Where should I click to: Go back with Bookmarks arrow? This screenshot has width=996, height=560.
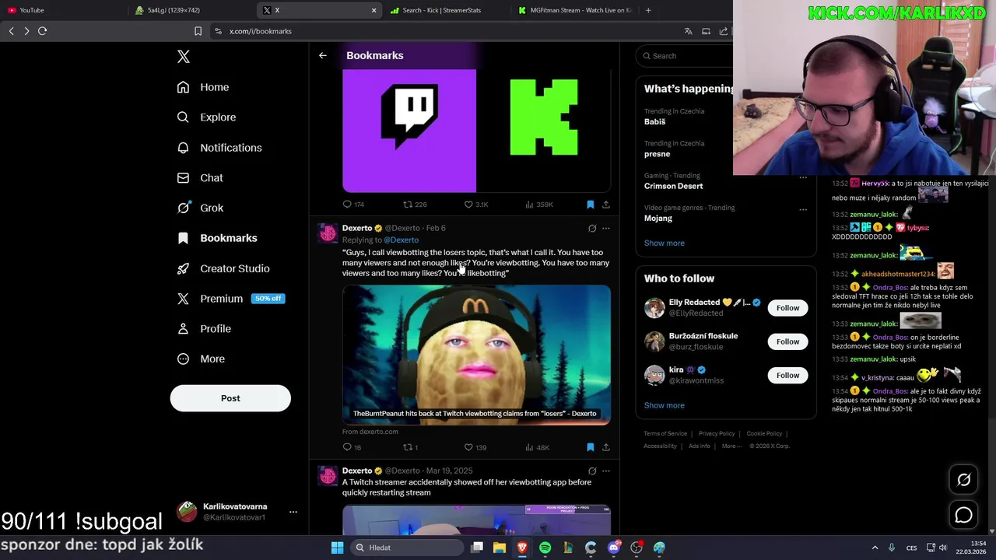coord(323,55)
